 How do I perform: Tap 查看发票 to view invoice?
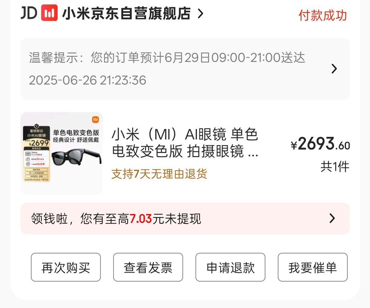(148, 267)
